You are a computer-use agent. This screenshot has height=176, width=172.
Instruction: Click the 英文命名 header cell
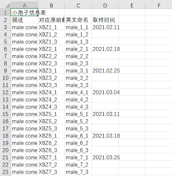[x=78, y=20]
